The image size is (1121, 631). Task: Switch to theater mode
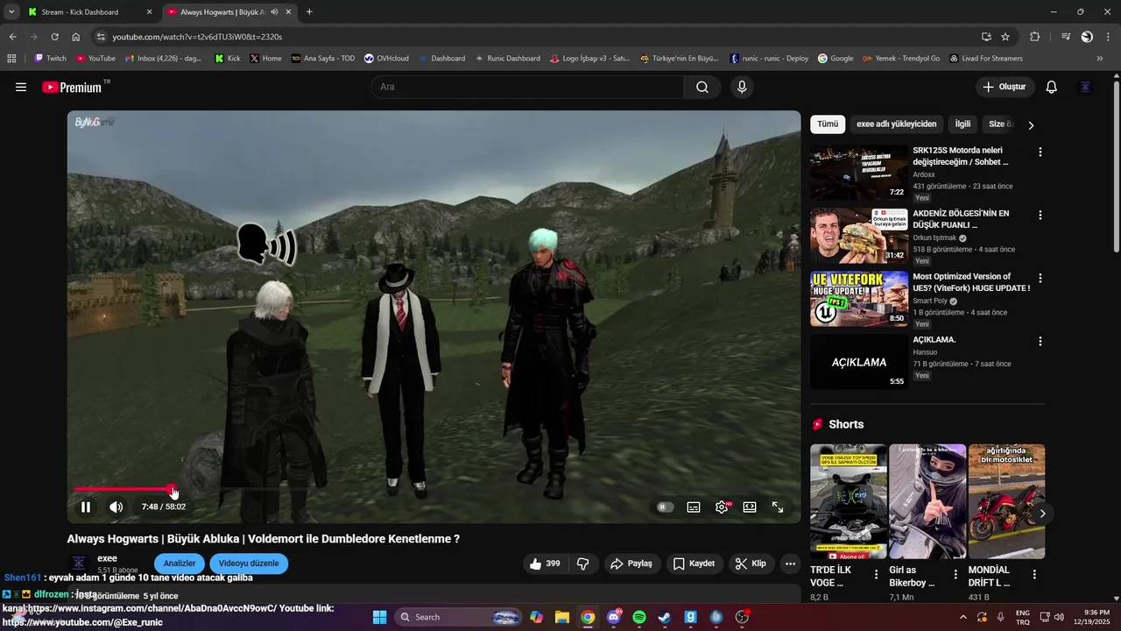click(x=750, y=507)
